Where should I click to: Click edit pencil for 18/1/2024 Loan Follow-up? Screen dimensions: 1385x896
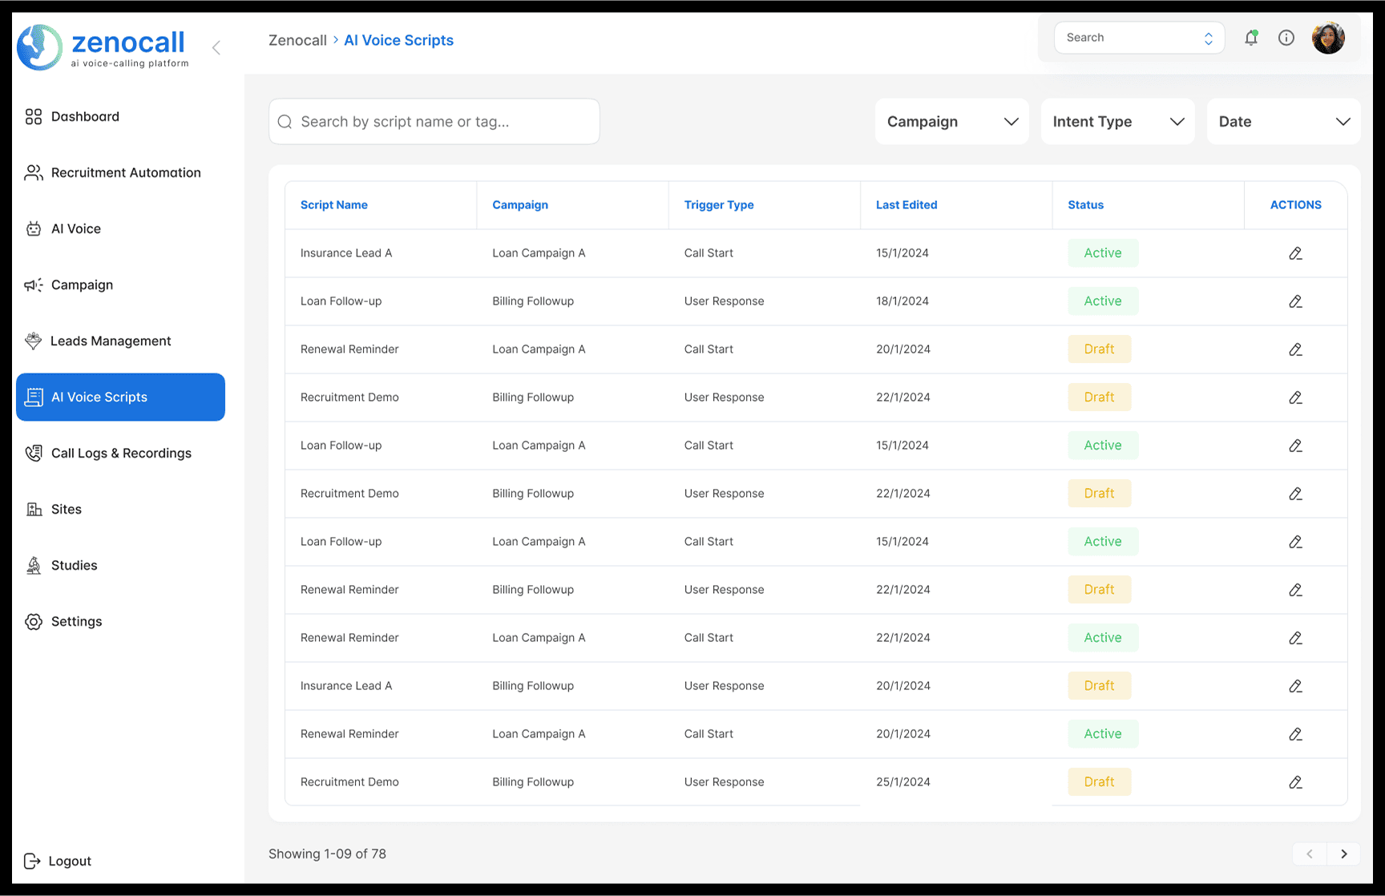click(x=1295, y=301)
